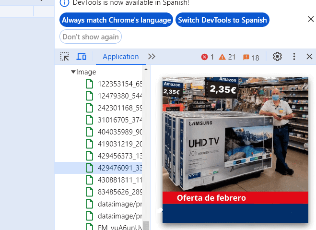
Task: Dismiss the language infobar
Action: 311,19
